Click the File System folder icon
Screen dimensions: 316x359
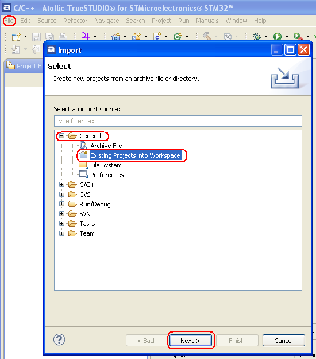83,165
